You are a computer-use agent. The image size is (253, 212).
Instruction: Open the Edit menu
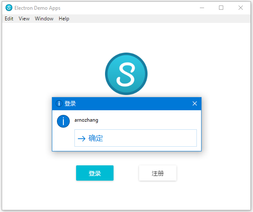tap(9, 19)
